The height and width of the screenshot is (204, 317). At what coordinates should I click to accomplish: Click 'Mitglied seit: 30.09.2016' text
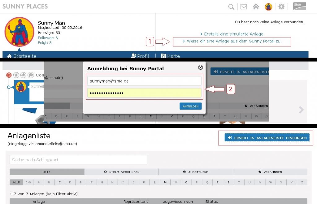pyautogui.click(x=60, y=28)
